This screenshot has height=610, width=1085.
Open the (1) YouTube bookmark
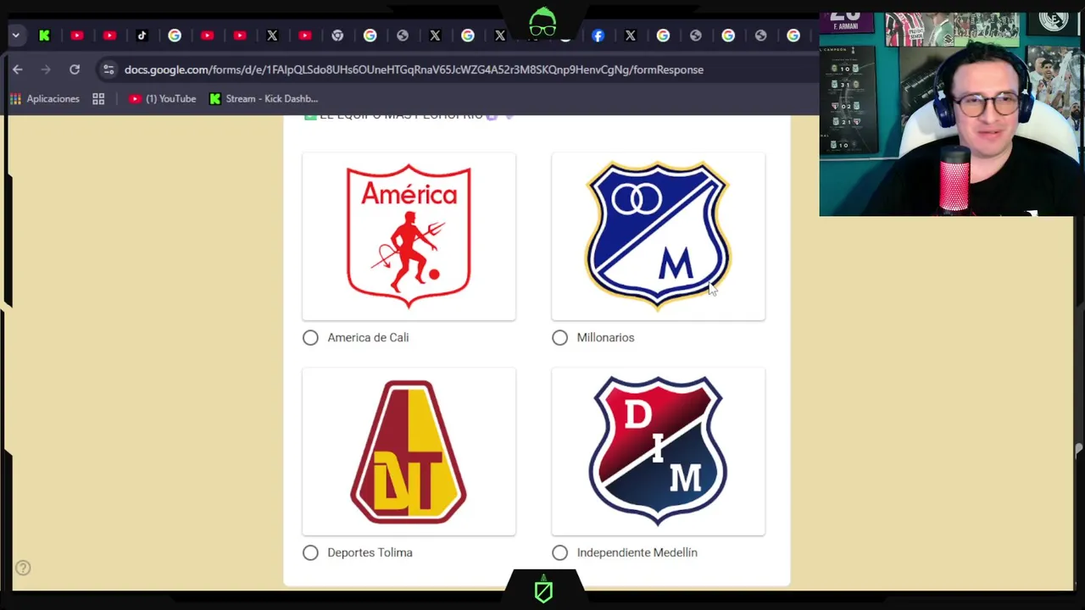(x=162, y=99)
